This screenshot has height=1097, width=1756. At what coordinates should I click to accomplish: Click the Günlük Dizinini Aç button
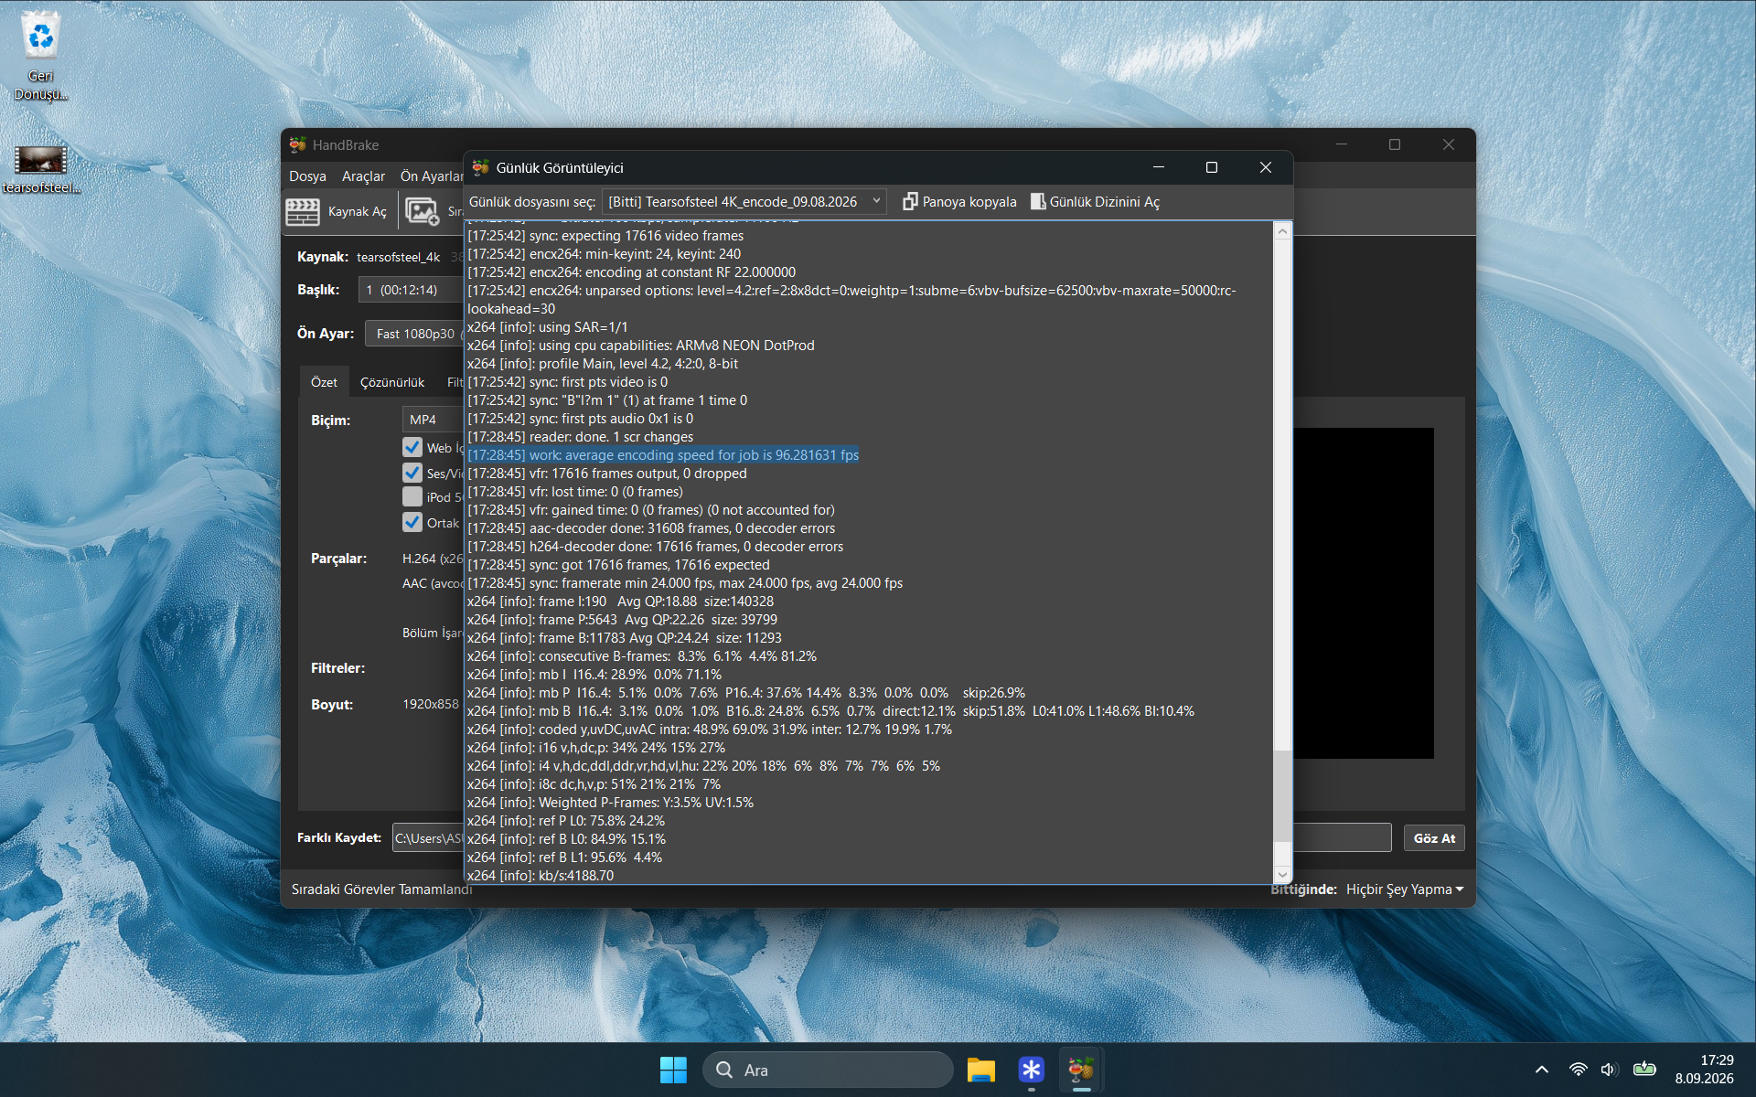click(x=1095, y=201)
